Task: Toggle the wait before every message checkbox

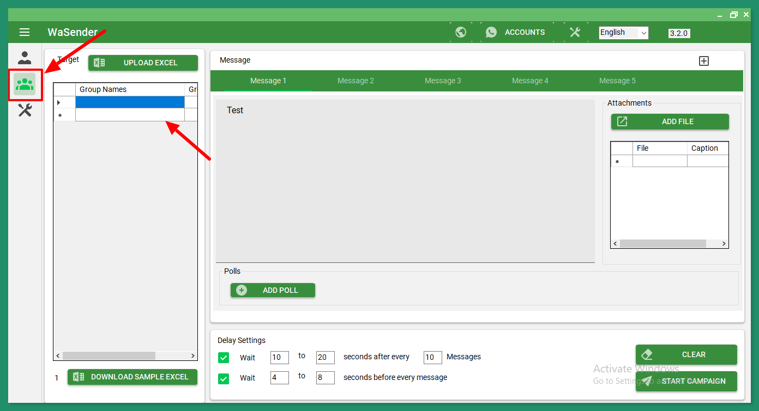Action: (224, 378)
